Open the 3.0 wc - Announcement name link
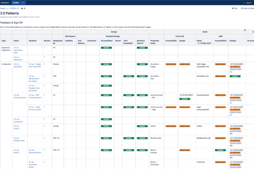 20,96
